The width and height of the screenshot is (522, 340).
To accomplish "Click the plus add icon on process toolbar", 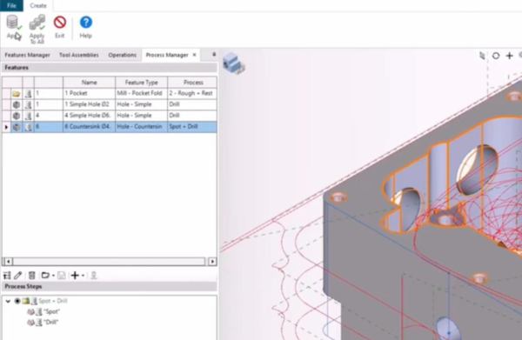I will point(75,276).
